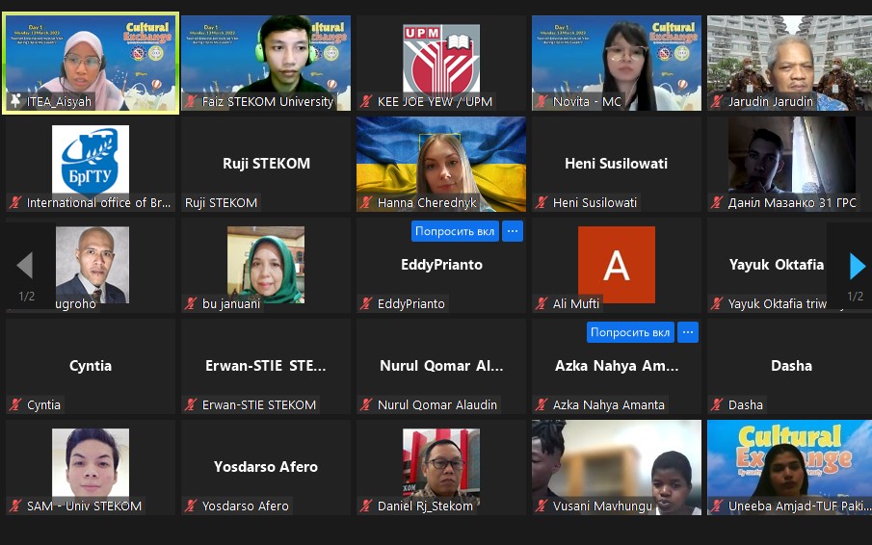Go to next gallery page with right arrow

(856, 266)
